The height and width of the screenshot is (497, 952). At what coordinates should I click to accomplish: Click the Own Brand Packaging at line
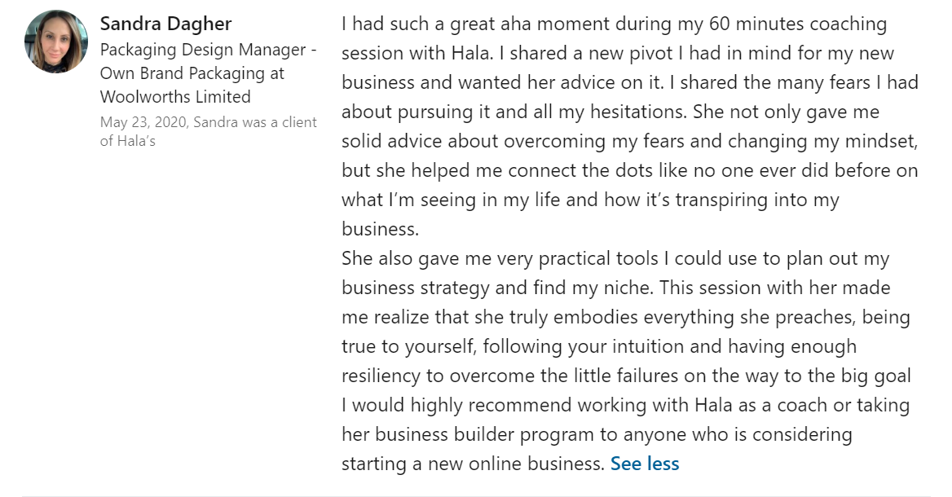pyautogui.click(x=192, y=73)
